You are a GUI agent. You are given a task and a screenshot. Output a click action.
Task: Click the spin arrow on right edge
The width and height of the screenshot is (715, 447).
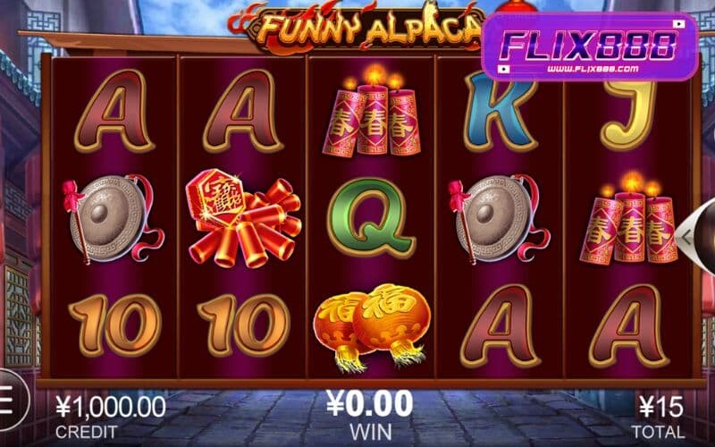point(697,236)
